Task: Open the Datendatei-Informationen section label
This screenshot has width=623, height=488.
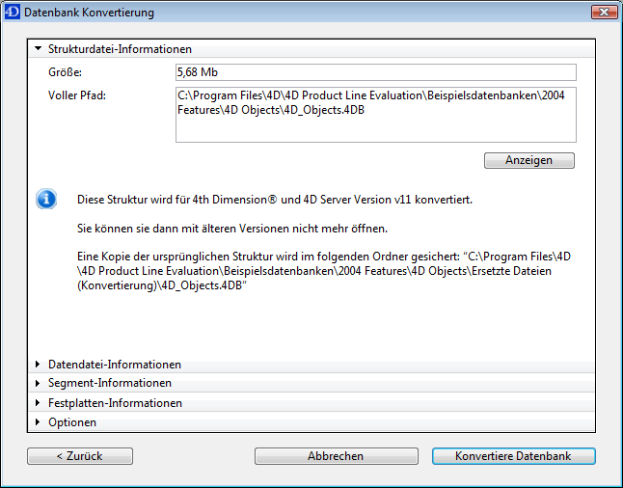Action: 114,365
